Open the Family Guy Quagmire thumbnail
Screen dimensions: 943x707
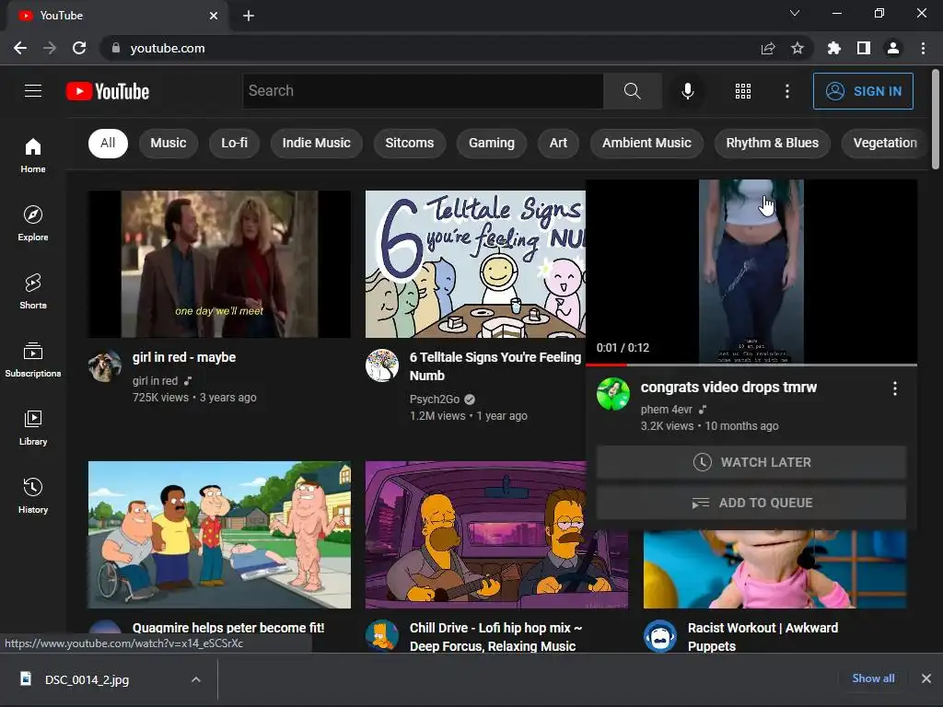point(219,535)
